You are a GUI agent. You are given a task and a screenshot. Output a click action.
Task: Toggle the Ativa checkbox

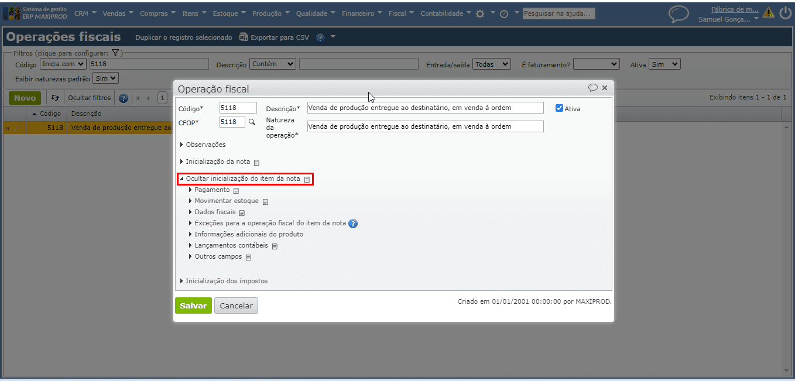559,108
